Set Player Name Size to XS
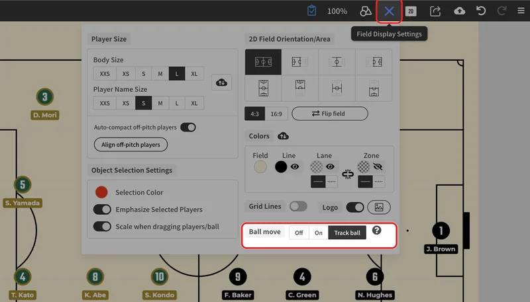Viewport: 530px width, 302px height. pos(126,103)
